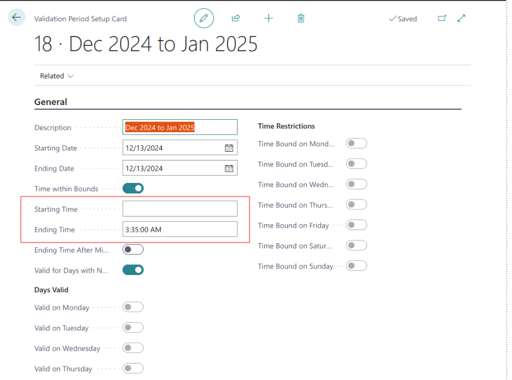
Task: Click the back arrow button
Action: click(16, 18)
